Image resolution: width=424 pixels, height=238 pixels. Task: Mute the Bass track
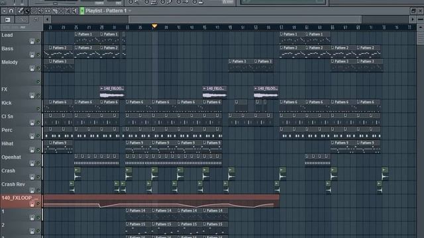point(38,54)
